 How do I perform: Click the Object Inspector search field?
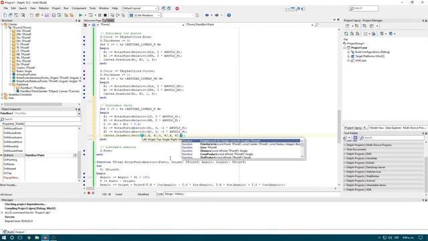pyautogui.click(x=40, y=119)
